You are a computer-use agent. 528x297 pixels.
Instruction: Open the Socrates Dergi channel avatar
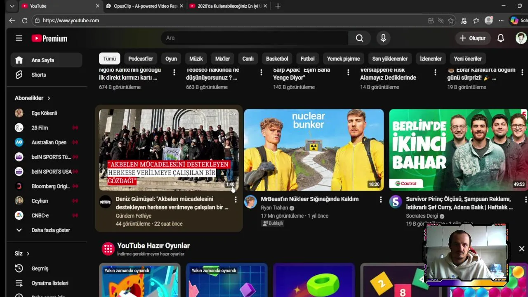coord(396,202)
